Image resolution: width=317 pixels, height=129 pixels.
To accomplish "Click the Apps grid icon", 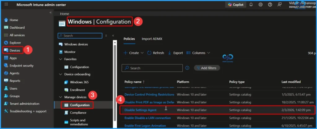I will 6,58.
